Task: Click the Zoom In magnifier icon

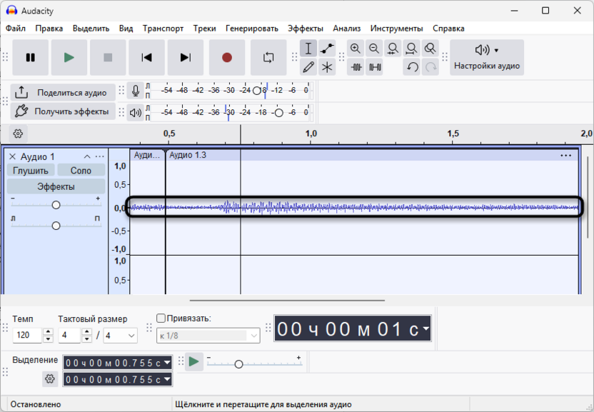Action: (x=356, y=49)
